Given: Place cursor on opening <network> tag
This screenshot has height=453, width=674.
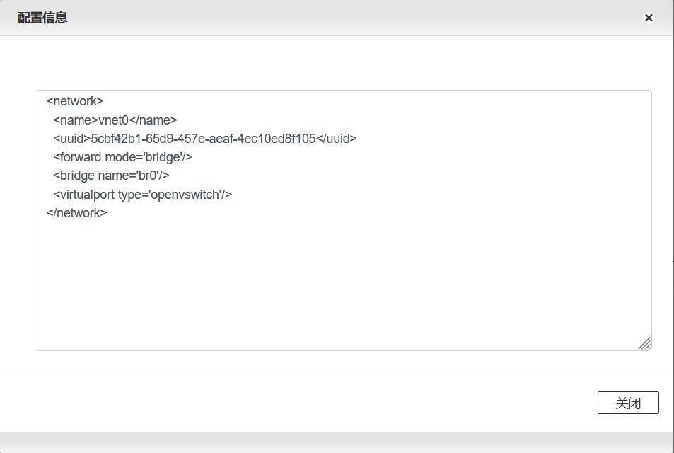Looking at the screenshot, I should (75, 101).
